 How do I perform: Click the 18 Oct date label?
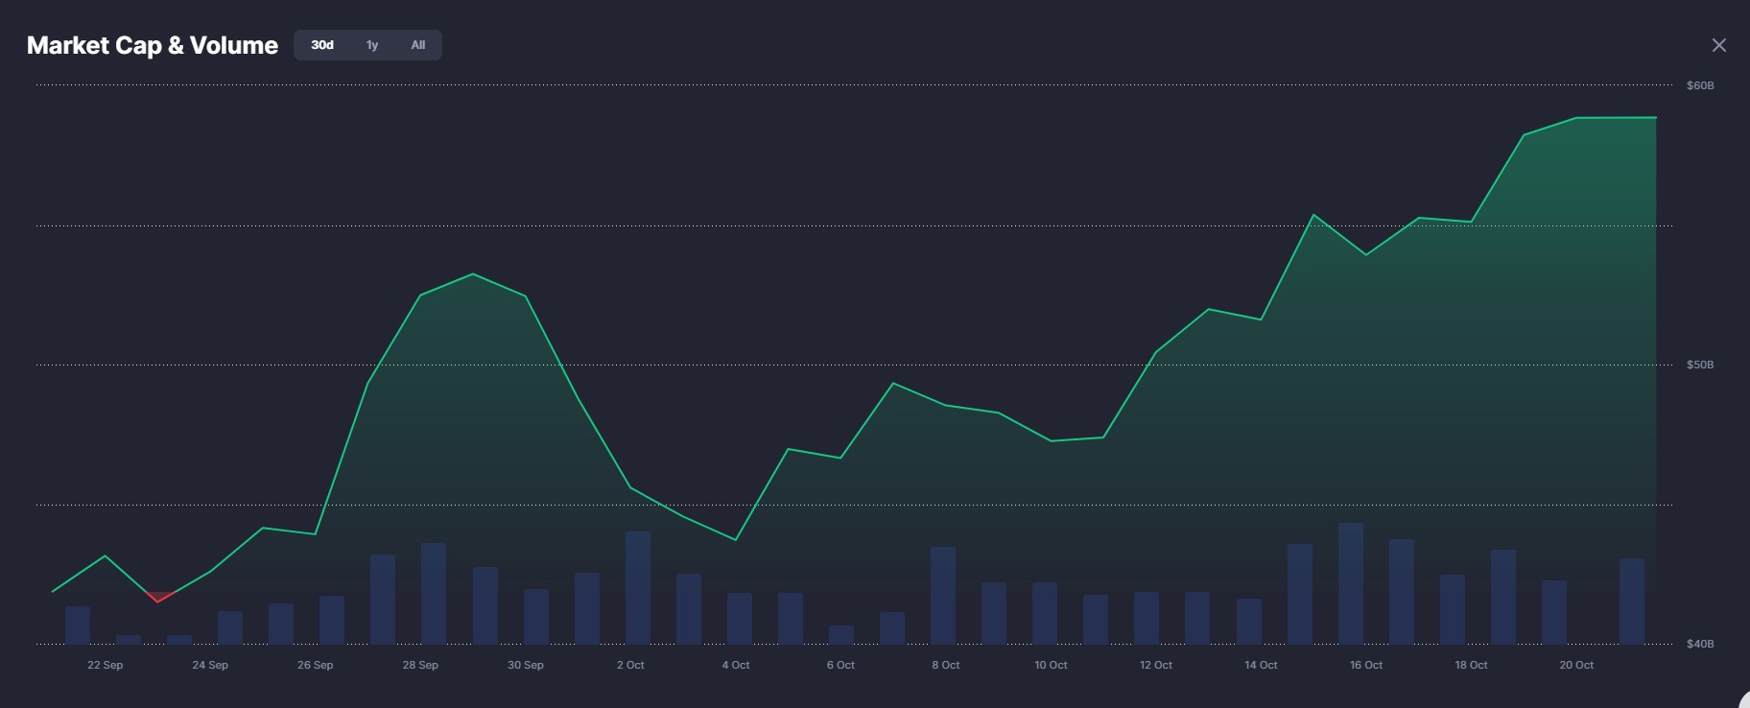click(1471, 665)
